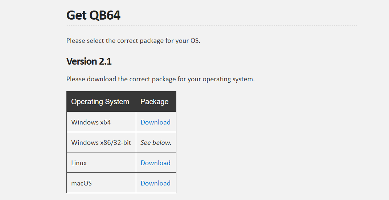
Task: Select the "Operating System" table header
Action: [100, 102]
